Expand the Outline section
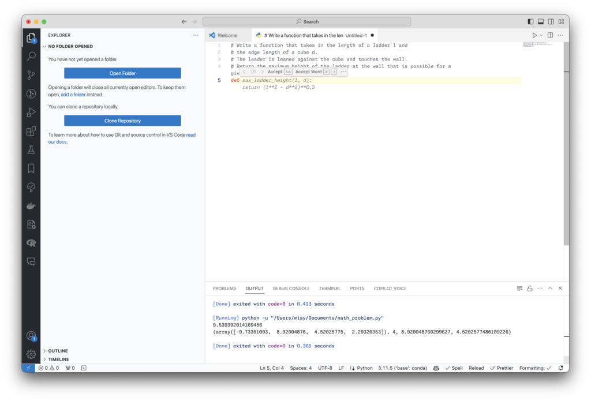This screenshot has height=401, width=591. pos(58,351)
